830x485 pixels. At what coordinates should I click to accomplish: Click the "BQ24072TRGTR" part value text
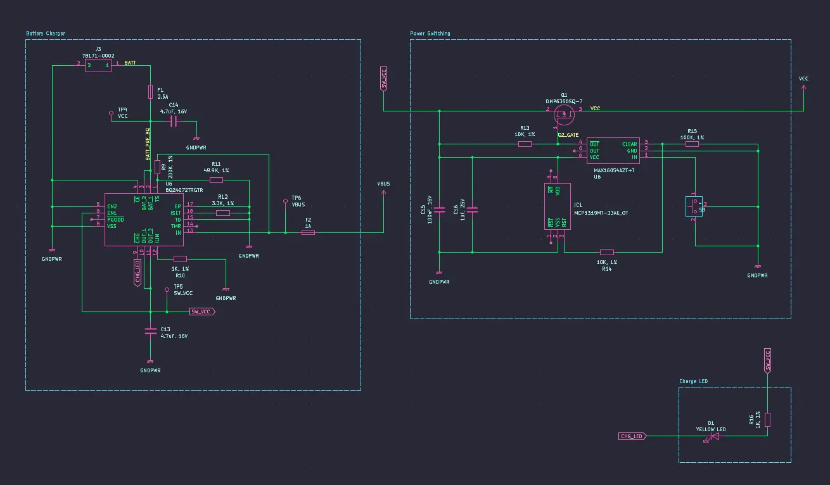click(184, 189)
